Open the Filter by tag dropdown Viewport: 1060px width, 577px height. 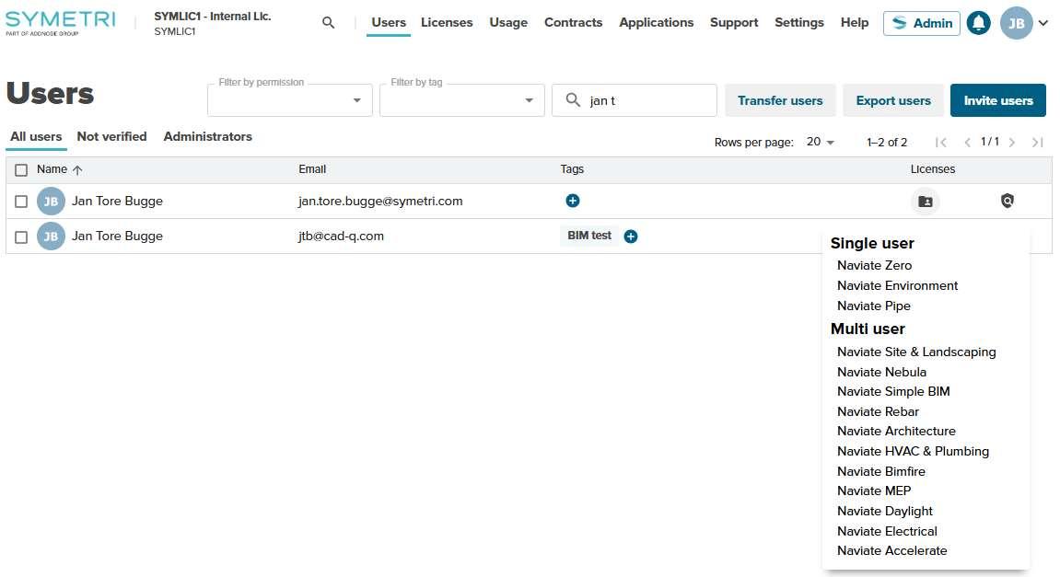coord(461,100)
